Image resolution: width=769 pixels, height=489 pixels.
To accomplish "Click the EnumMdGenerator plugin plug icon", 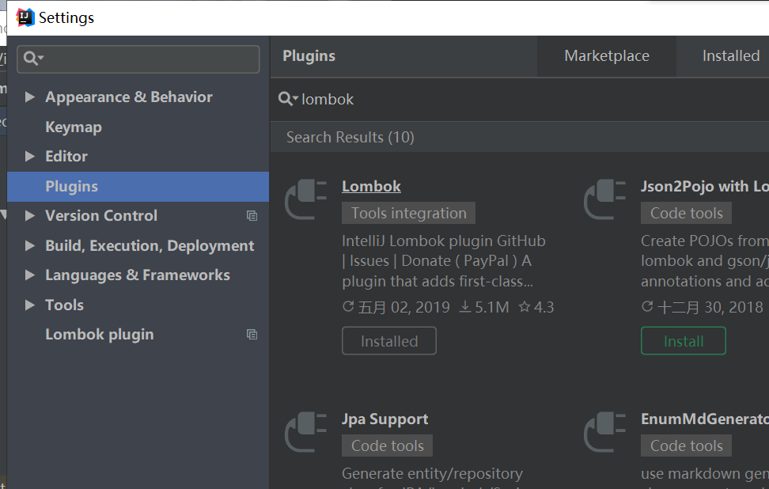I will [x=604, y=431].
